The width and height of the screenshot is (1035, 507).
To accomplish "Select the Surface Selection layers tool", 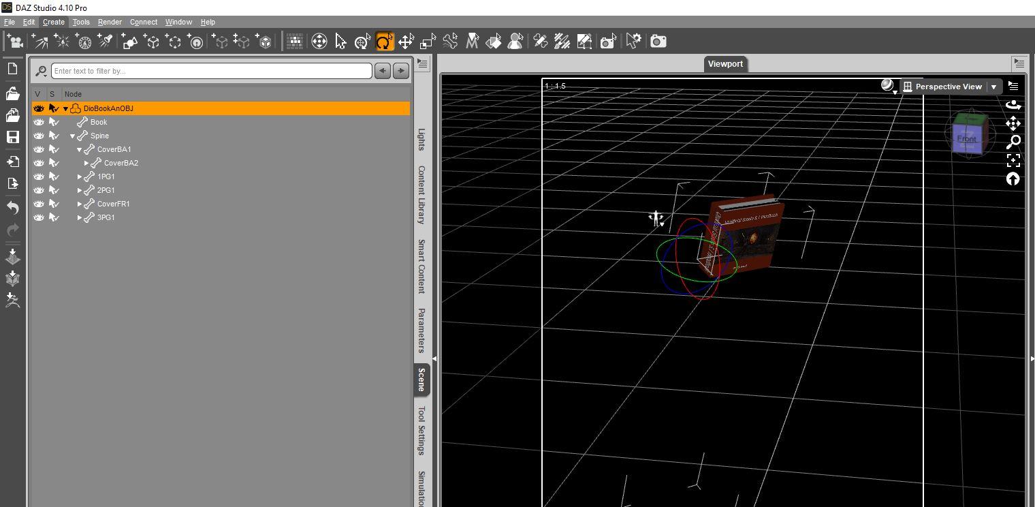I will click(x=494, y=42).
